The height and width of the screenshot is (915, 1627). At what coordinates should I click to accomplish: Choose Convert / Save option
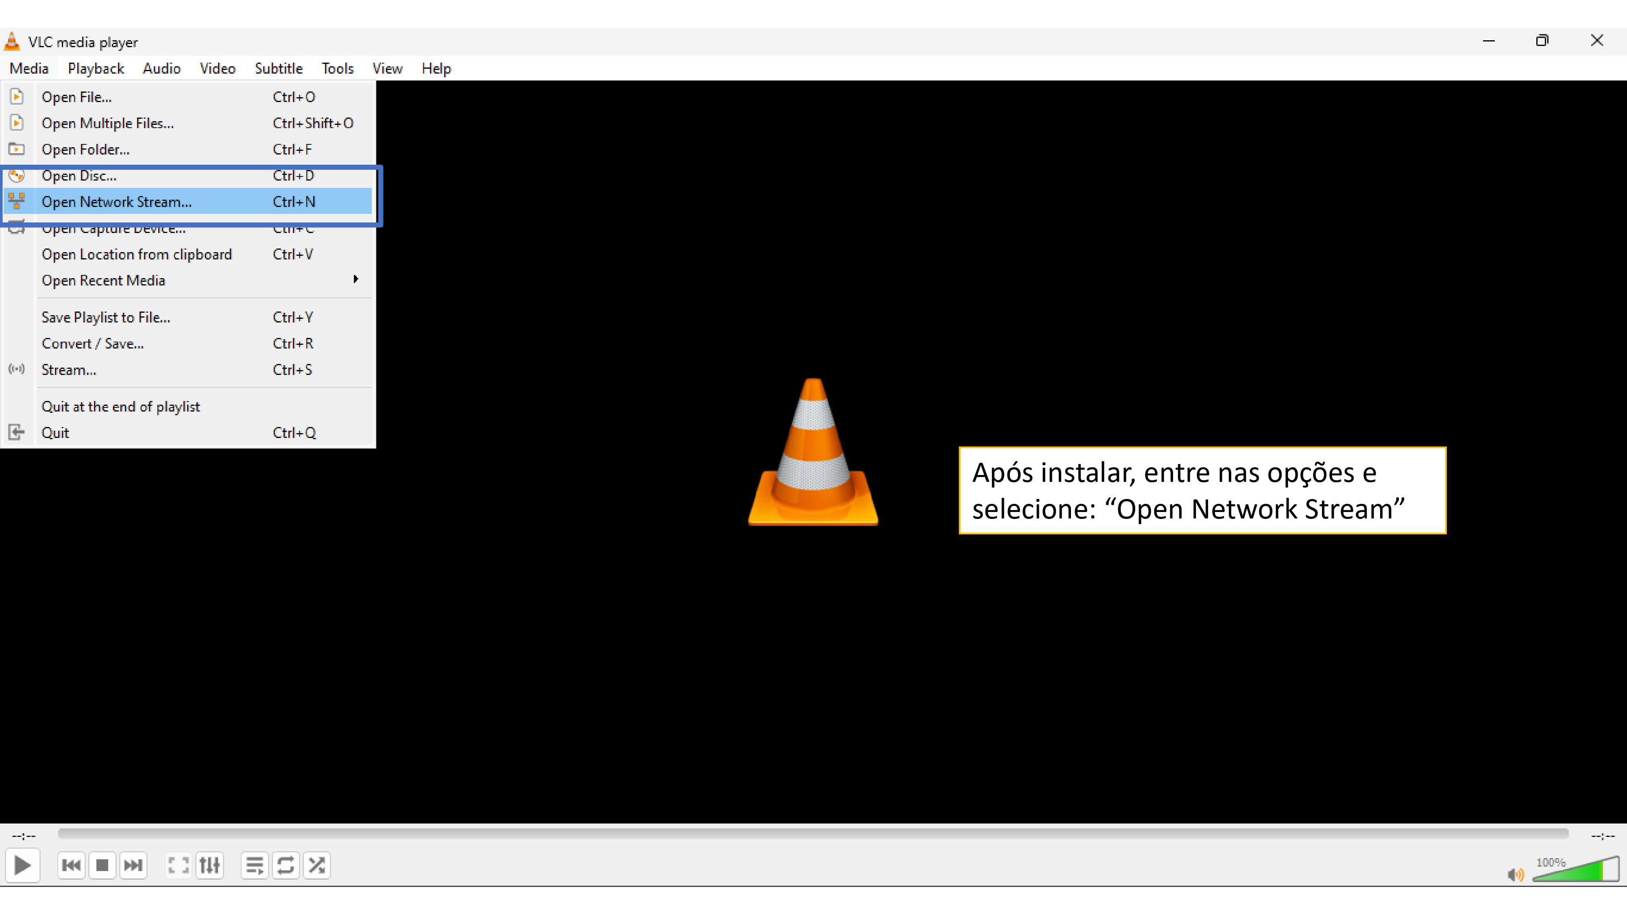93,344
